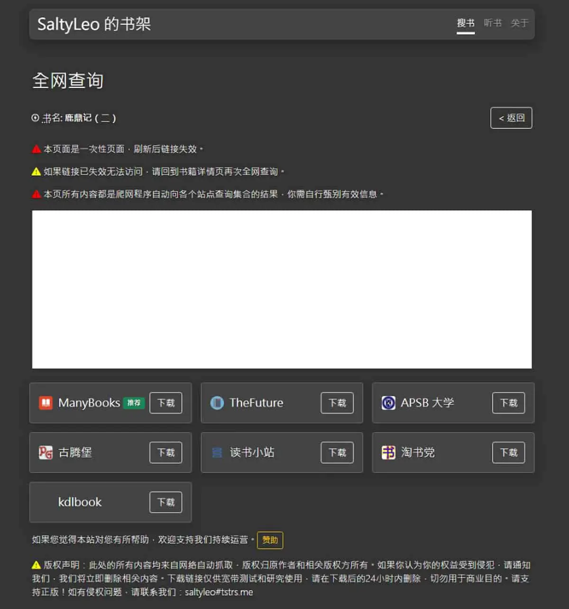Click the yellow 赞助 sponsor button
569x609 pixels.
[x=270, y=540]
